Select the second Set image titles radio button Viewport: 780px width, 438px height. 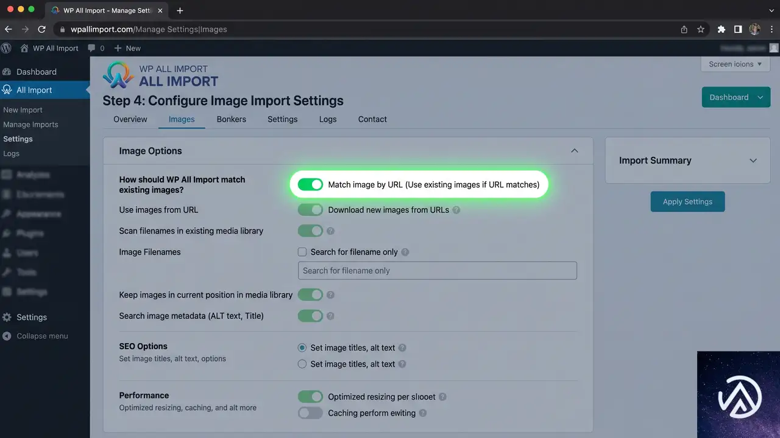point(302,364)
